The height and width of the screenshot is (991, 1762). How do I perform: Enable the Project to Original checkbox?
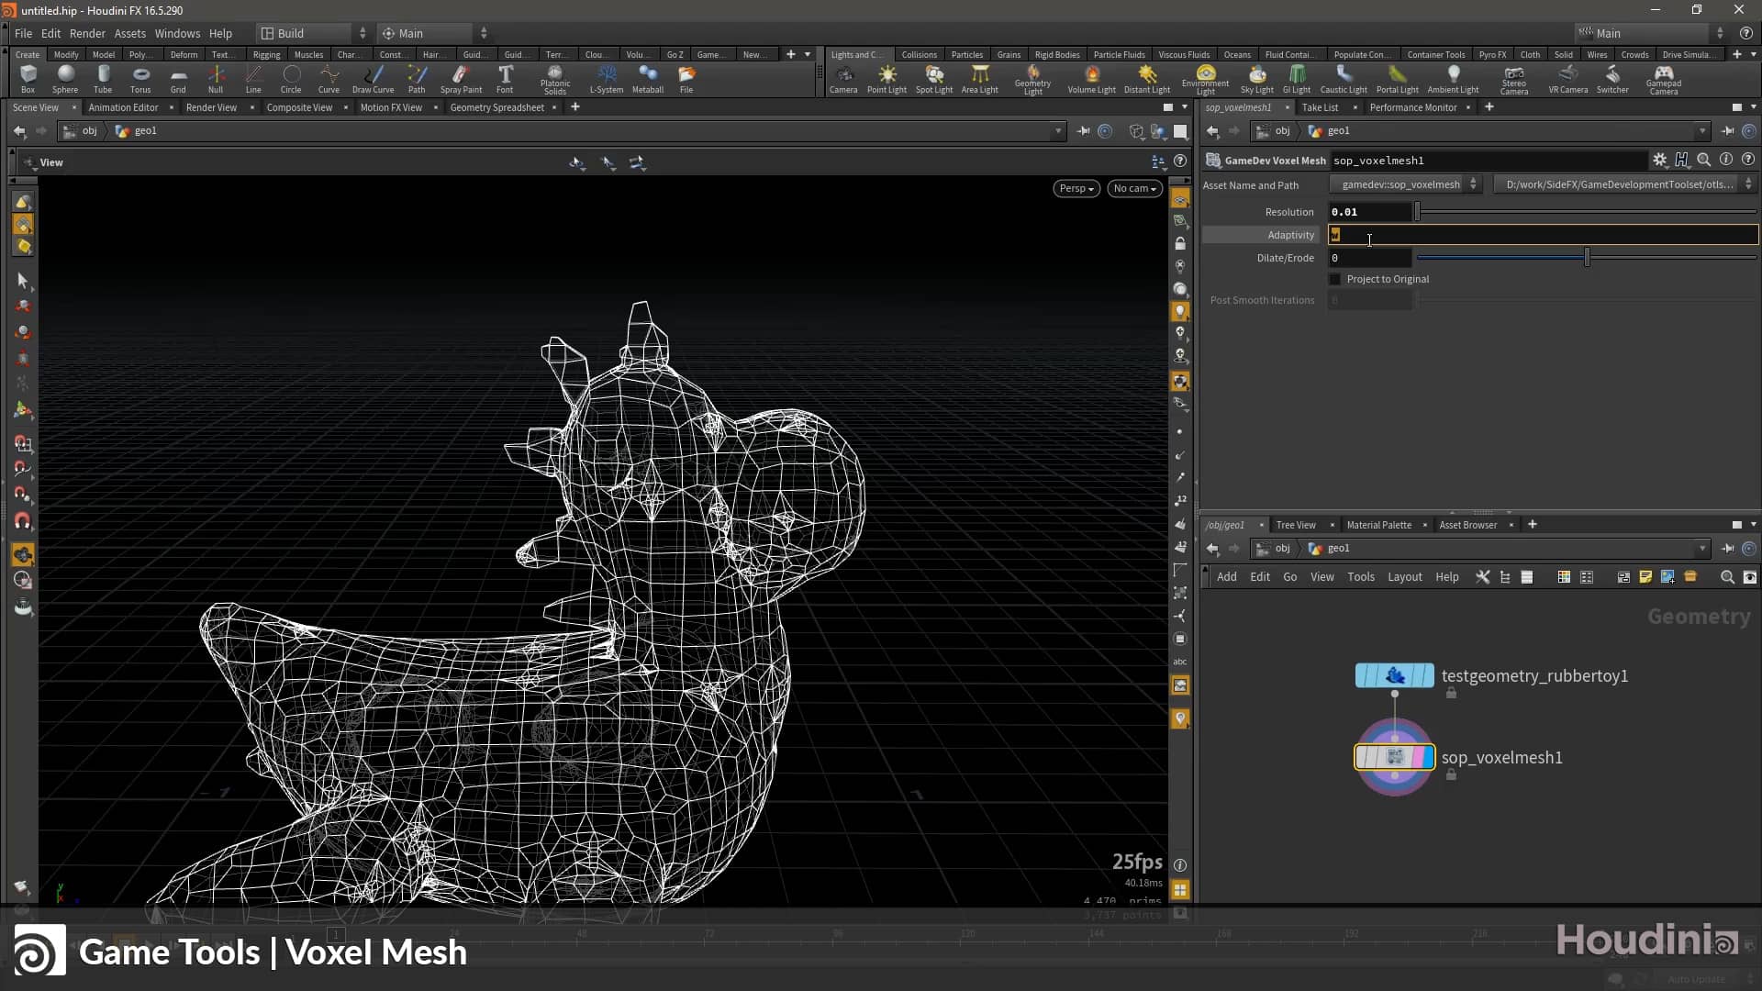[1336, 279]
